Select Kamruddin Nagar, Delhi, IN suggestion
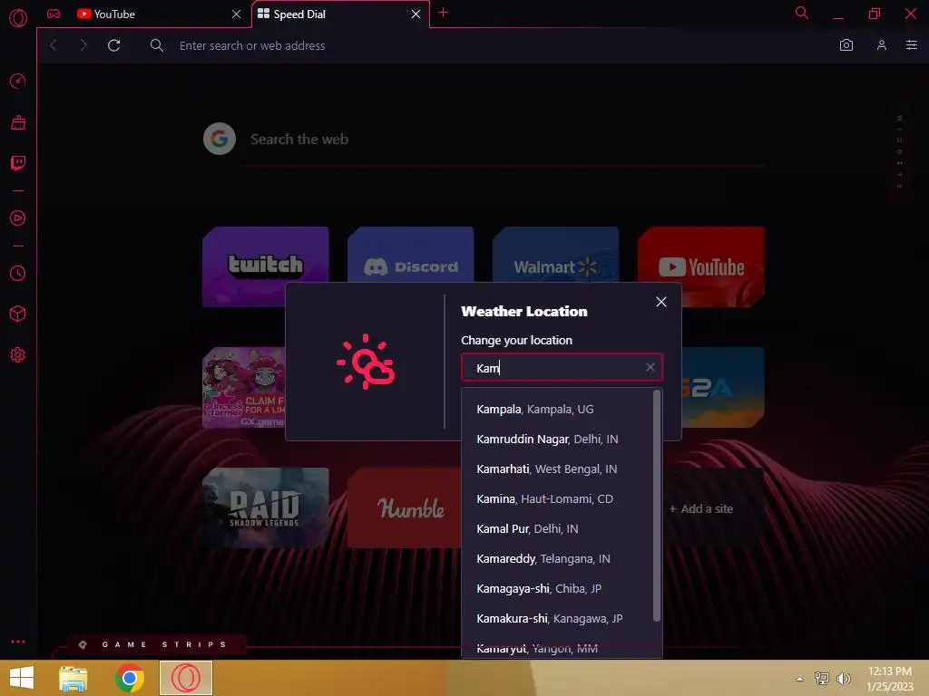The width and height of the screenshot is (929, 696). [x=557, y=440]
